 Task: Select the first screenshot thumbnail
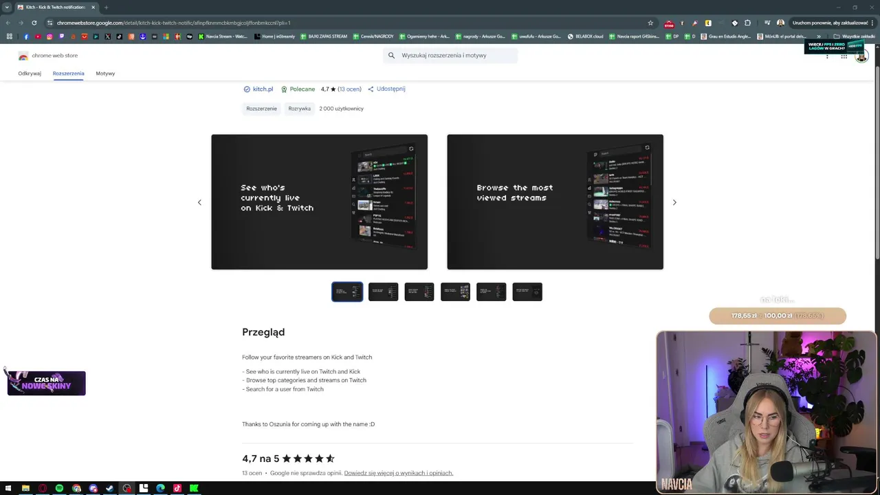pyautogui.click(x=347, y=291)
